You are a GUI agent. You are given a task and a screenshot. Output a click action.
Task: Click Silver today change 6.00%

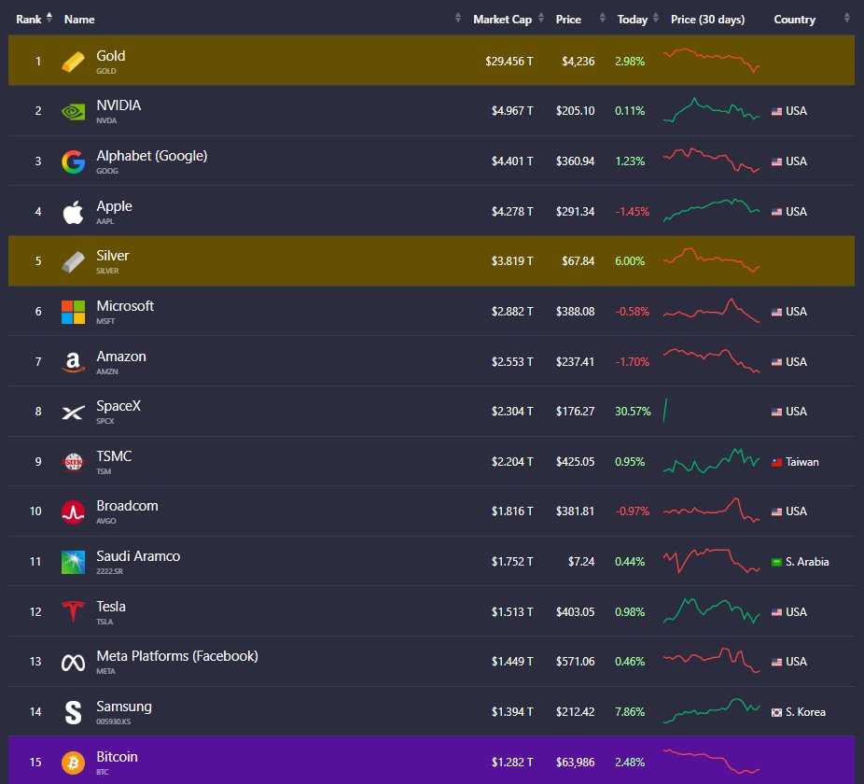coord(630,260)
